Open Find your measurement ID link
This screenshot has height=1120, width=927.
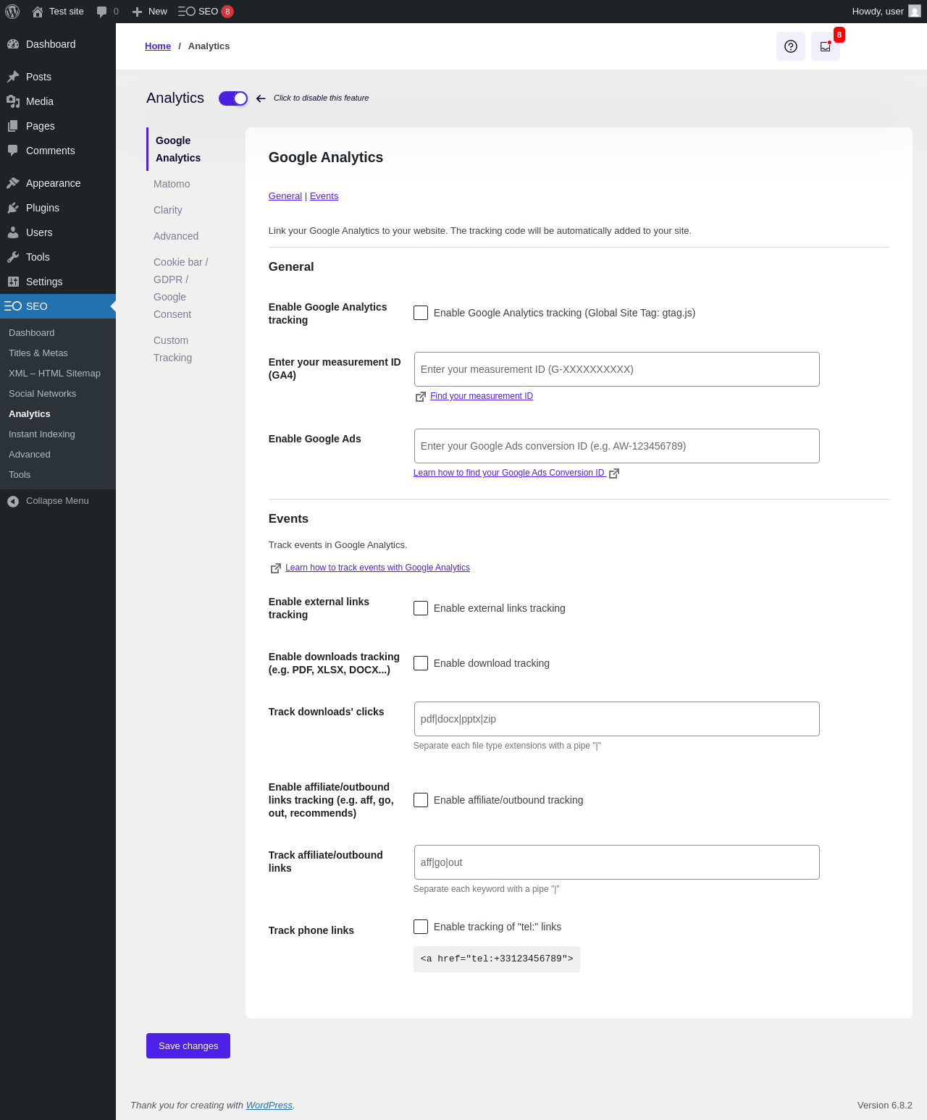point(482,396)
